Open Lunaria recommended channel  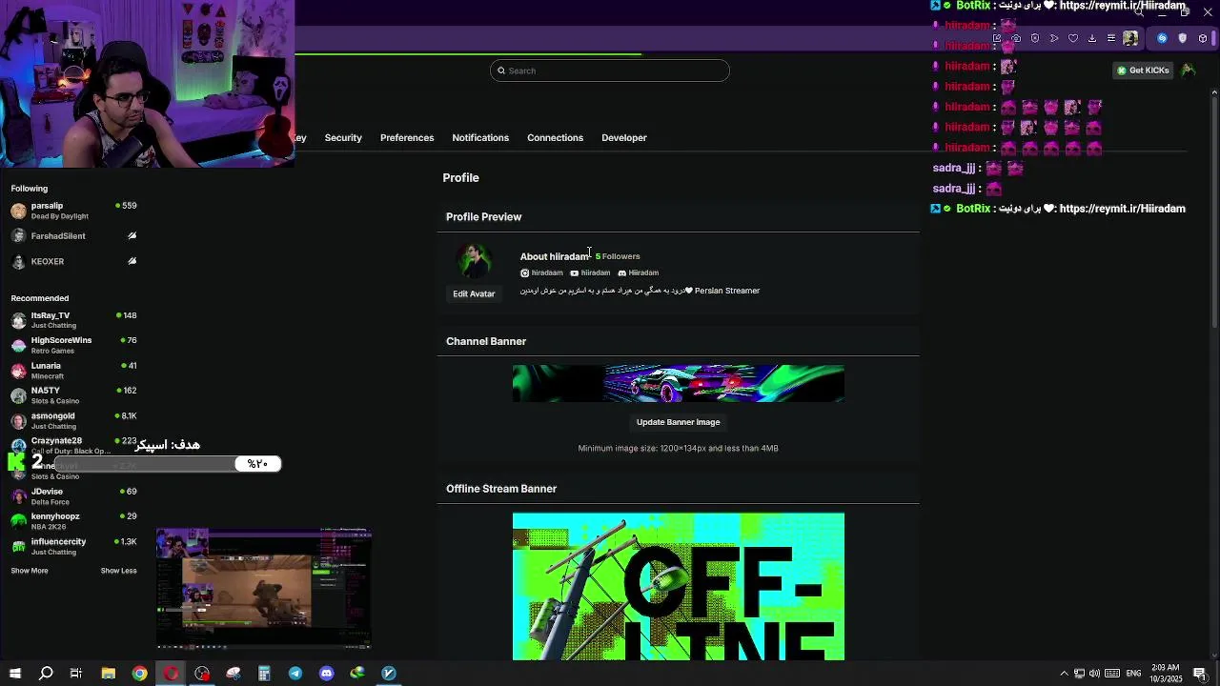[73, 371]
